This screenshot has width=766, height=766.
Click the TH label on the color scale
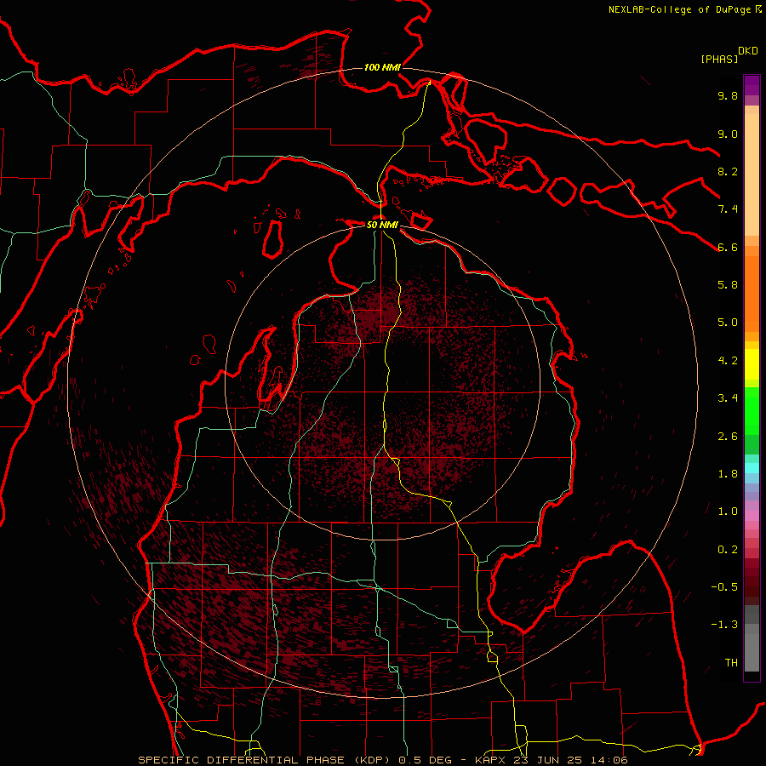coord(731,663)
